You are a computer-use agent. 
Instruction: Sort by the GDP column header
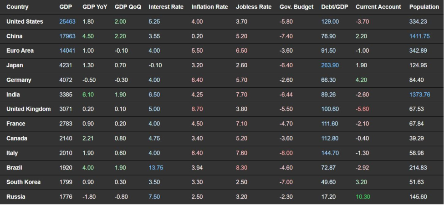tap(66, 7)
